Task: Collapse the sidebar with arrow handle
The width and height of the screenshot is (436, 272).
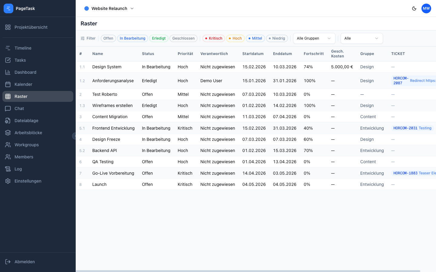Action: [74, 136]
